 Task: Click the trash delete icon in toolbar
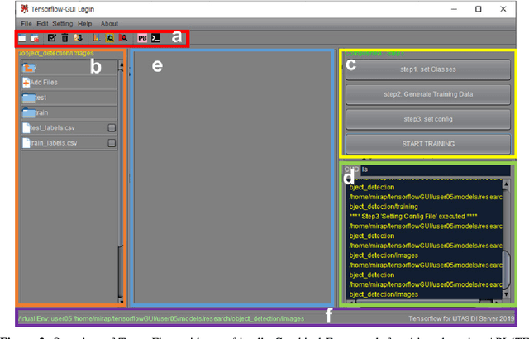click(x=65, y=38)
